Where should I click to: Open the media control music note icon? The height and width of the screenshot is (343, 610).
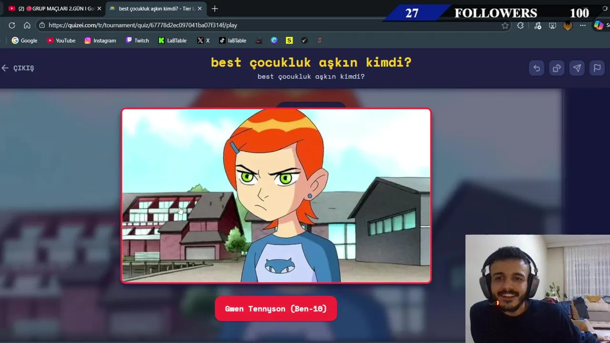[538, 26]
